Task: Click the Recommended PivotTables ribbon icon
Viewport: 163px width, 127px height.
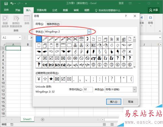Action: tap(16, 21)
